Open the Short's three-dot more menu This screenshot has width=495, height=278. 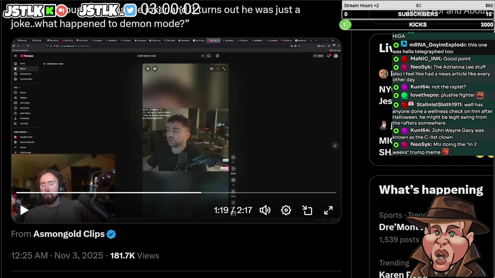(x=218, y=69)
